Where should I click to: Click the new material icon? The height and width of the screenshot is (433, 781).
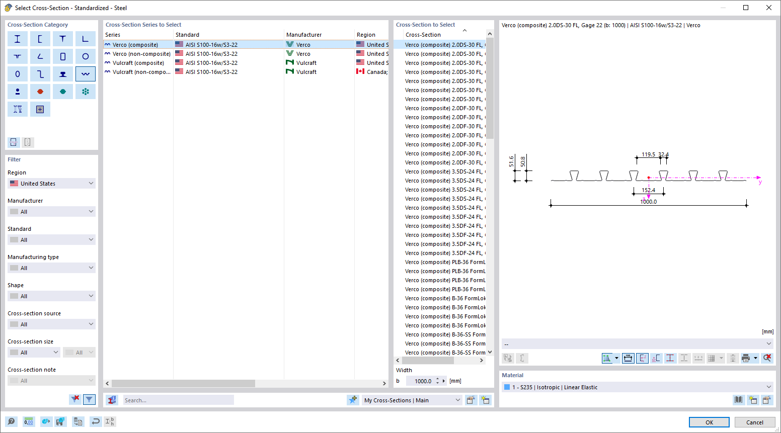752,400
